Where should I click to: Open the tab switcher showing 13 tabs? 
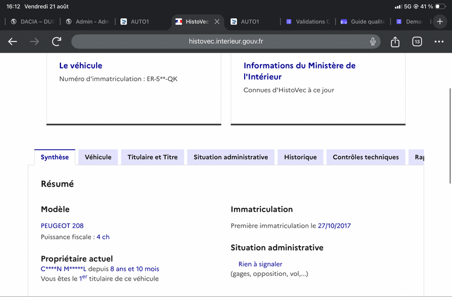coord(417,41)
